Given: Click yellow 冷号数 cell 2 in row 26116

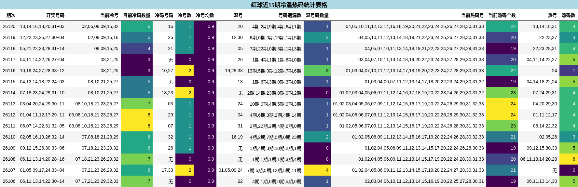Looking at the screenshot, I should pos(185,71).
